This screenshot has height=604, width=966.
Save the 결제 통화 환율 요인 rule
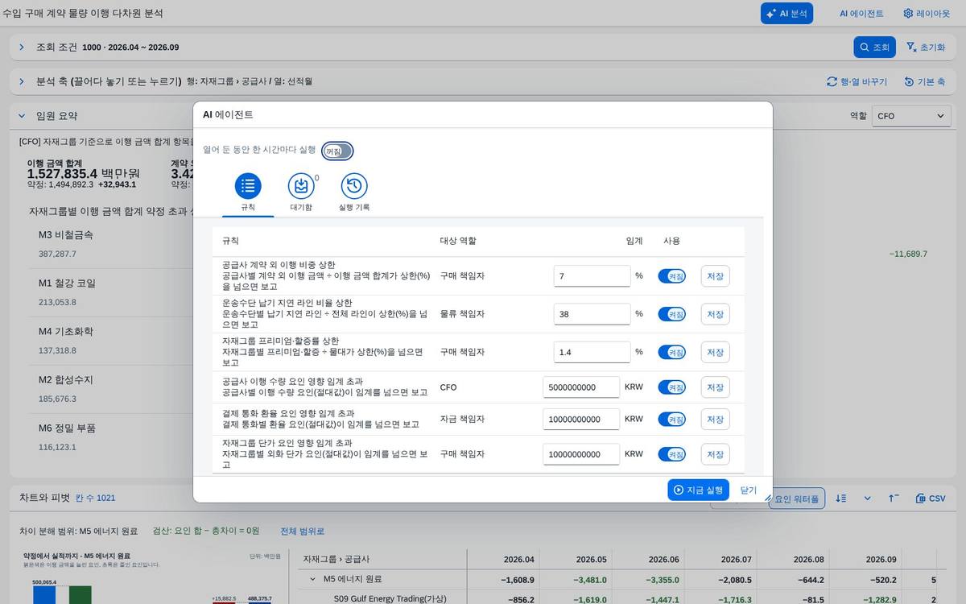pyautogui.click(x=716, y=420)
